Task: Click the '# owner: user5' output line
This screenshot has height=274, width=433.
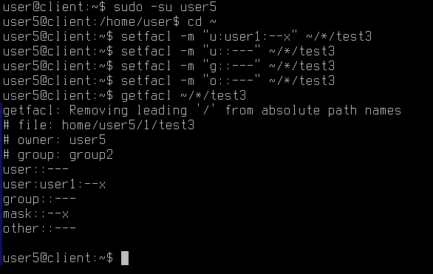Action: [55, 140]
